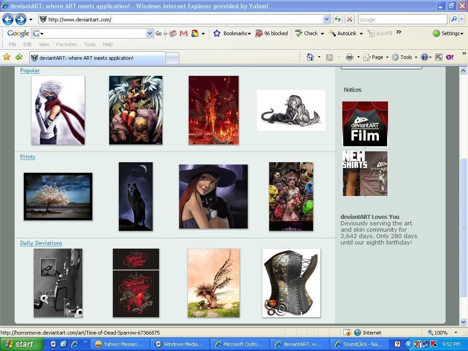468x351 pixels.
Task: Open the recent pages dropdown beside Forward
Action: coord(31,20)
